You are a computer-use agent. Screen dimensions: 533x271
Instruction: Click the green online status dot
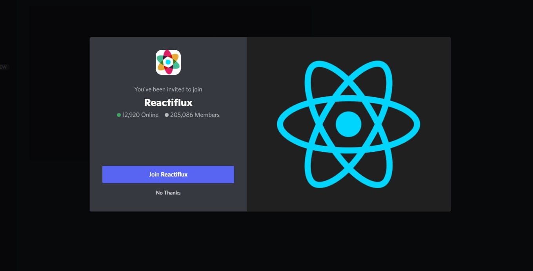click(118, 115)
